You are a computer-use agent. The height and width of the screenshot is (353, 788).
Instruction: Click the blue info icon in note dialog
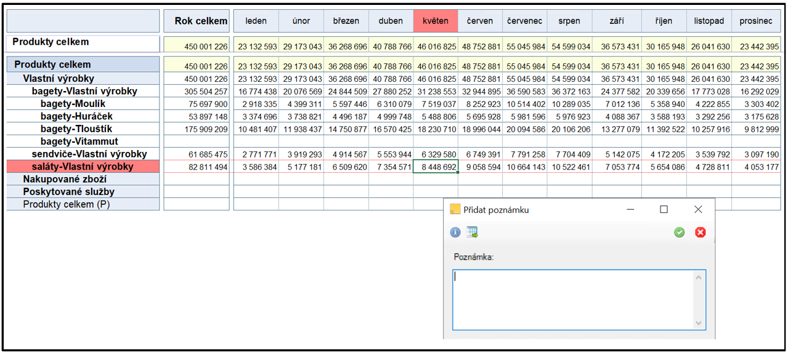point(455,232)
